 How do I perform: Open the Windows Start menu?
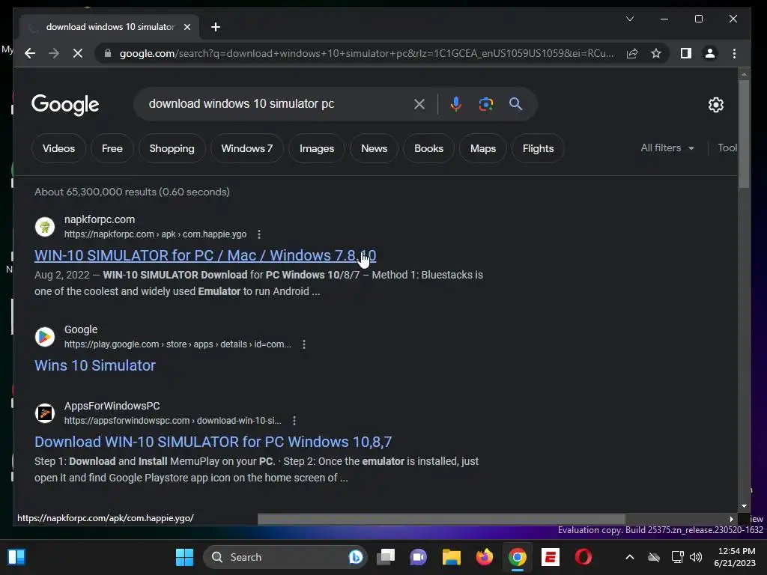pyautogui.click(x=184, y=557)
